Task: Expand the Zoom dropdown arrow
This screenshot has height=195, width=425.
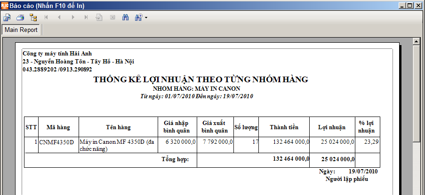Action: pos(146,18)
